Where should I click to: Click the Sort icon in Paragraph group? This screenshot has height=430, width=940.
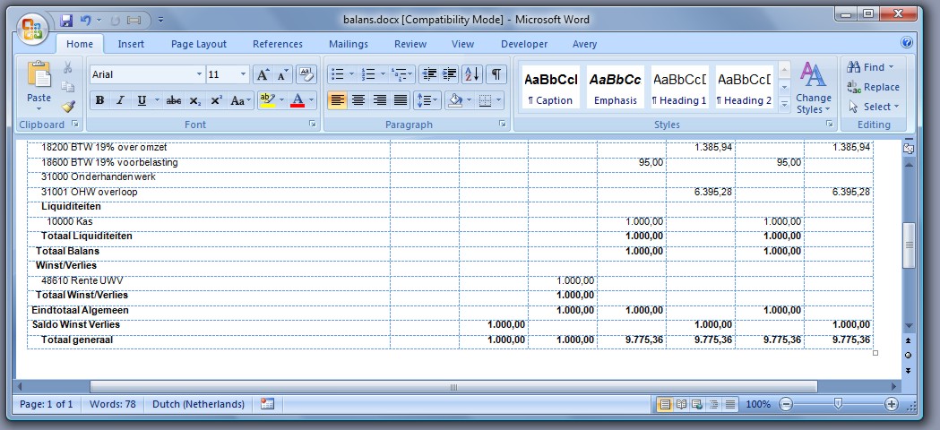coord(472,74)
